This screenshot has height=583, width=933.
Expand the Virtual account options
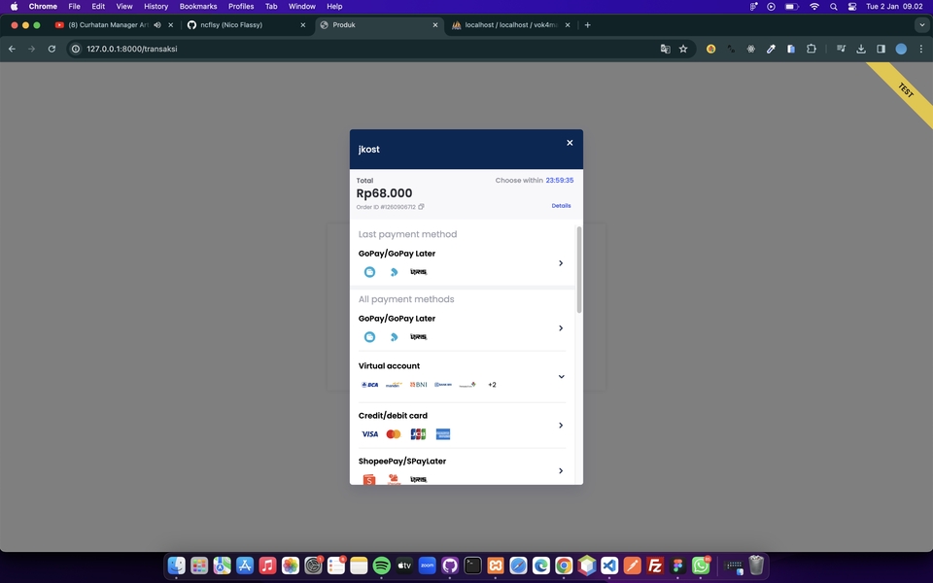point(462,376)
